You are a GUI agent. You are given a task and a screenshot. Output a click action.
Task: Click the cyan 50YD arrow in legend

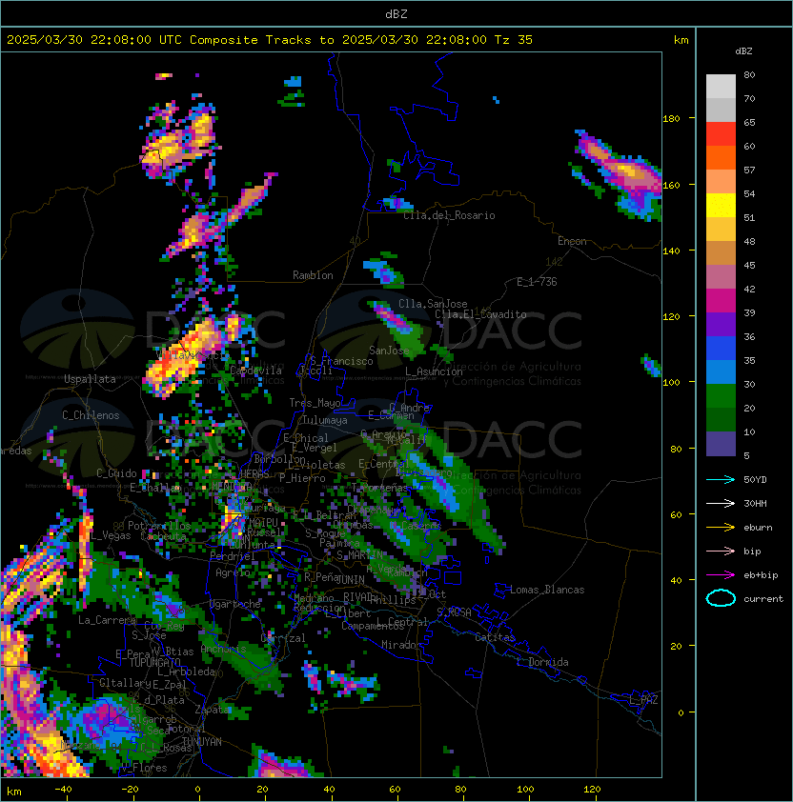point(721,480)
